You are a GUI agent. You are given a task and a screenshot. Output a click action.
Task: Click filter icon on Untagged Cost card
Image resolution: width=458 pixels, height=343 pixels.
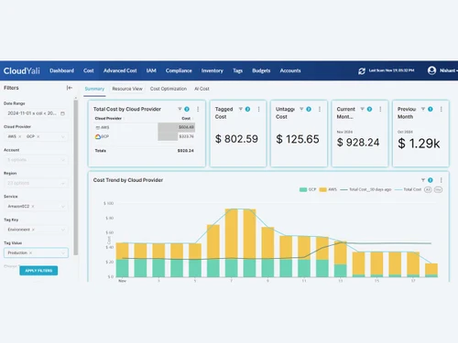(301, 109)
